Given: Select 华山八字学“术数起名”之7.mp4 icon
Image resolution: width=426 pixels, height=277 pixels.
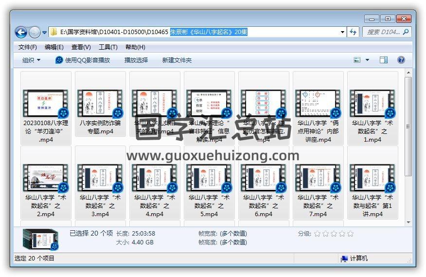Looking at the screenshot, I should tap(318, 178).
